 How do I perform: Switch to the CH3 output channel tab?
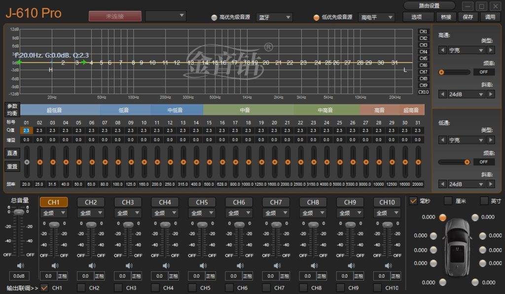pyautogui.click(x=128, y=202)
